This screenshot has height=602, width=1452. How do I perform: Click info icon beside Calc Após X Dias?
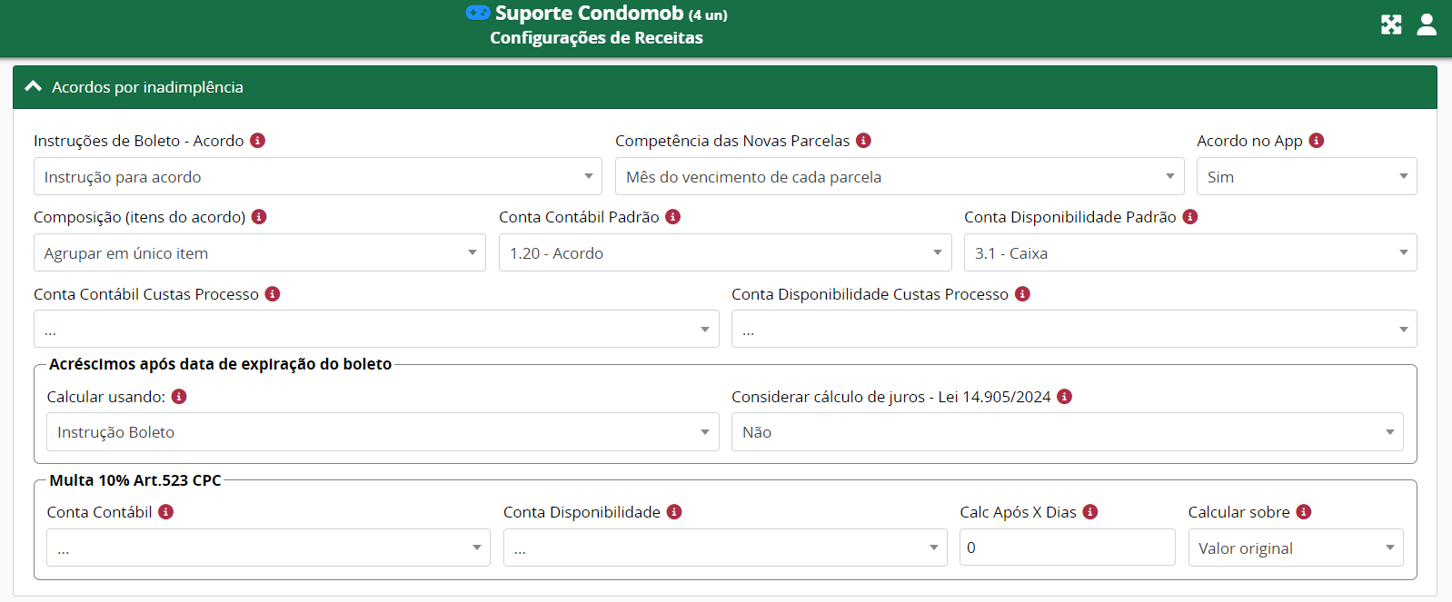pyautogui.click(x=1090, y=512)
